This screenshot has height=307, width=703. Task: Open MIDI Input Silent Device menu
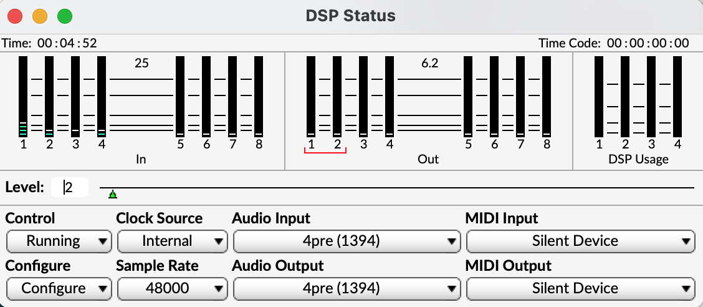click(580, 241)
